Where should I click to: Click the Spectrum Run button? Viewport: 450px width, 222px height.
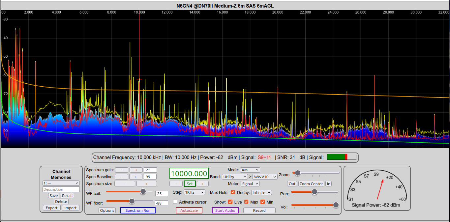138,210
